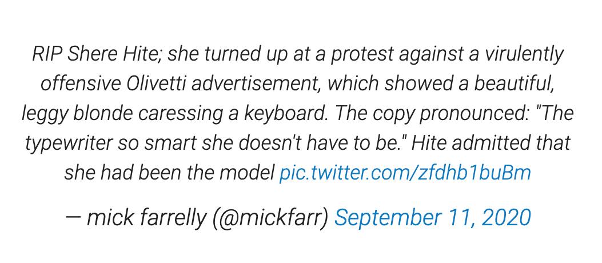The height and width of the screenshot is (263, 602).
Task: Click the author name mick farrelly
Action: click(x=145, y=218)
